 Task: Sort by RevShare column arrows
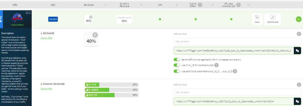[106, 5]
